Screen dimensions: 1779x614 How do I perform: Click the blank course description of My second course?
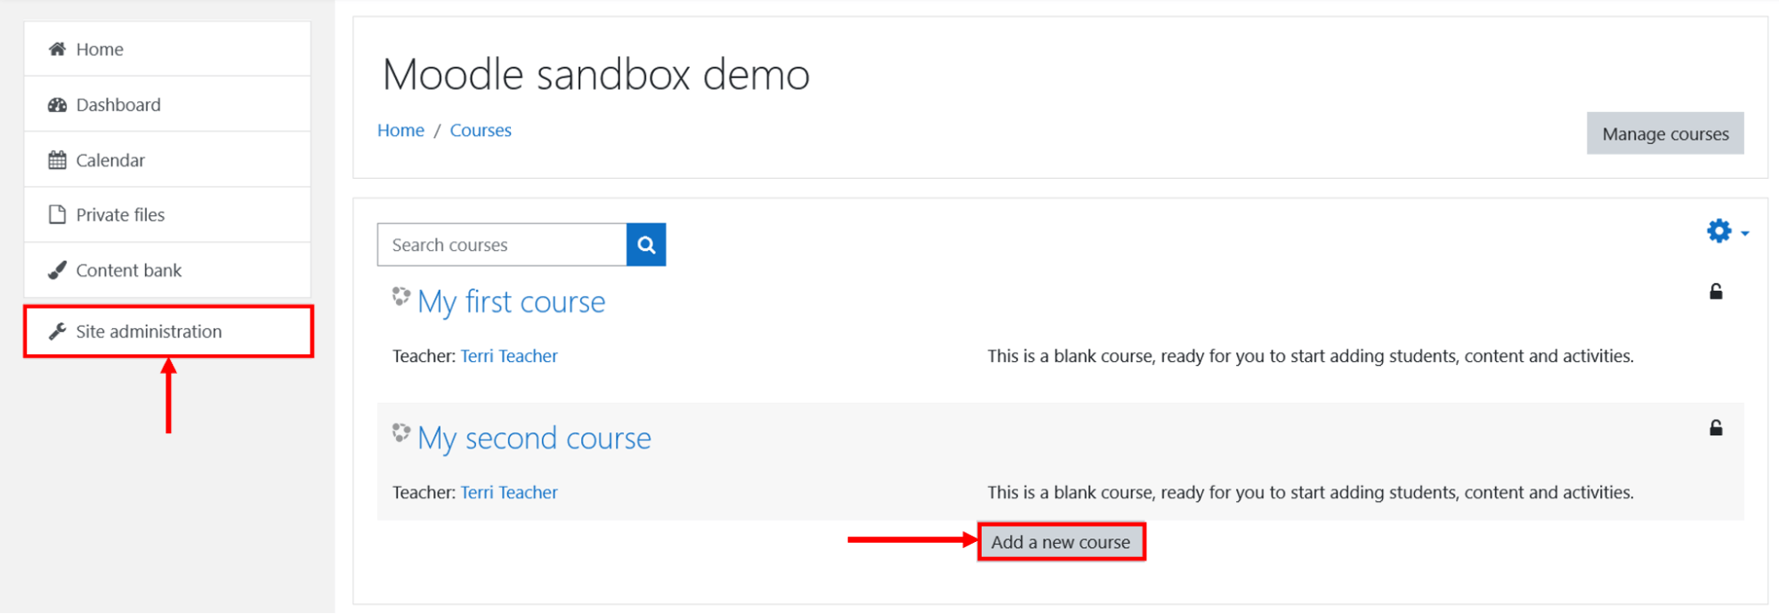click(x=1310, y=492)
